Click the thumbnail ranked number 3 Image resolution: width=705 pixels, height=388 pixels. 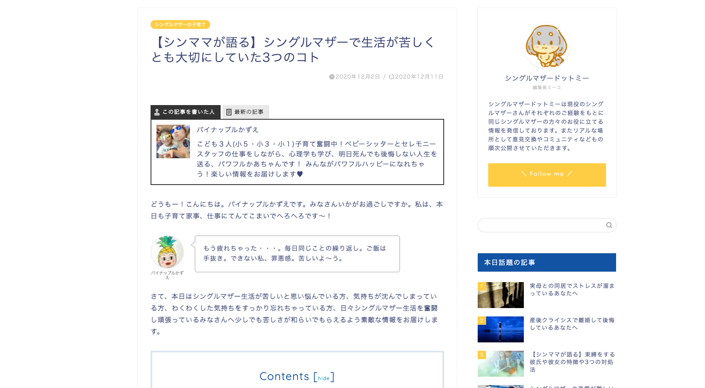click(501, 364)
